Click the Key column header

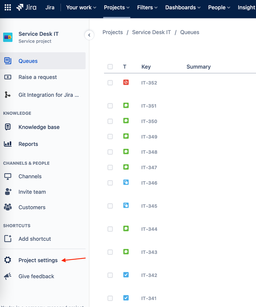coord(146,67)
